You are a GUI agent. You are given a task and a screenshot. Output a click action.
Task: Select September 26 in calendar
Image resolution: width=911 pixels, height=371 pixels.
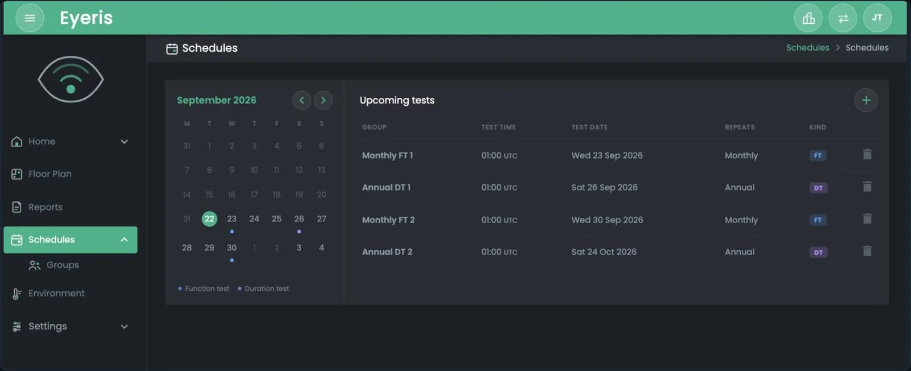pos(299,219)
